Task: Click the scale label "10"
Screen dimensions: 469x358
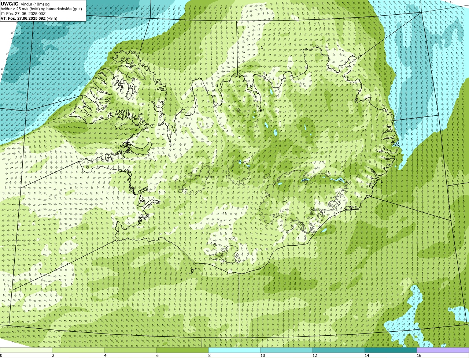Action: [x=262, y=355]
